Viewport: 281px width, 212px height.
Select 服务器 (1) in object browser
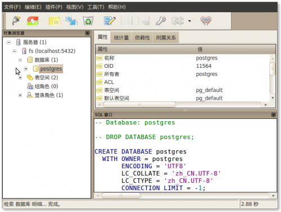35,42
